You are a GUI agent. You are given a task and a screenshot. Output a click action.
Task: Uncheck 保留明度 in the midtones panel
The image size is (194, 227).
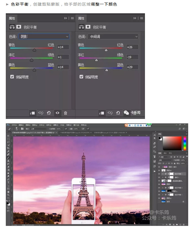pos(81,77)
